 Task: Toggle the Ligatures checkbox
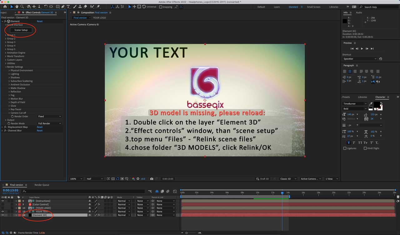345,148
